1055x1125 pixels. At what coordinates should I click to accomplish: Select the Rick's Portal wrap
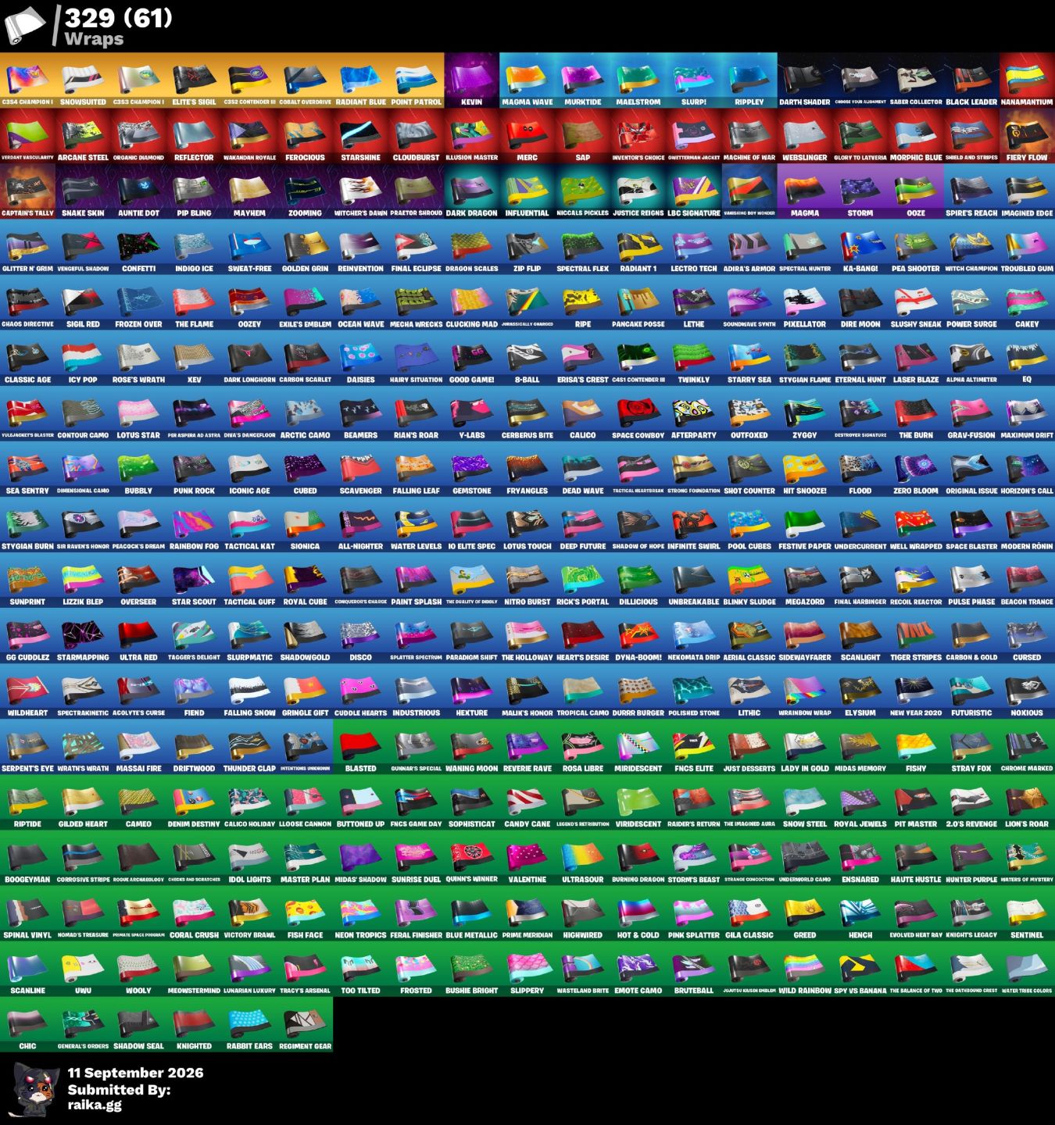tap(582, 580)
